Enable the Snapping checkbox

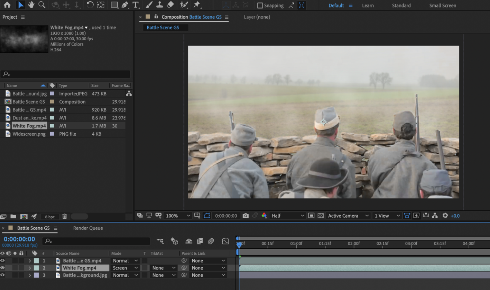[260, 6]
